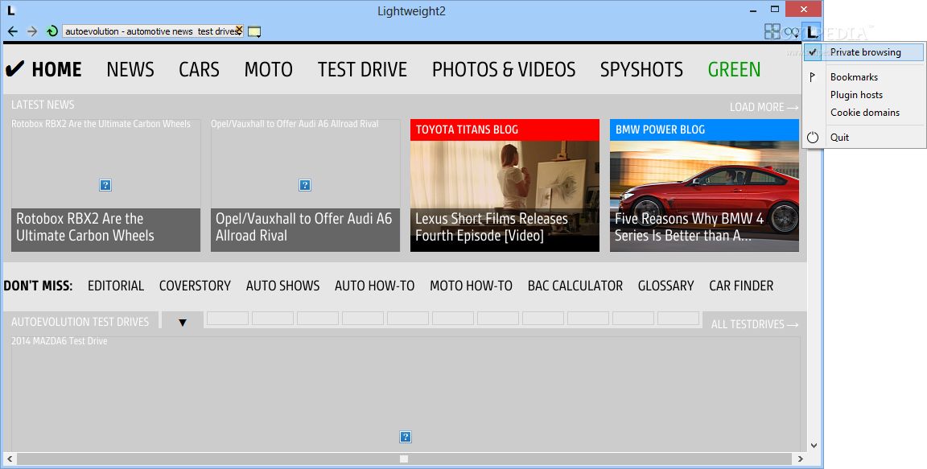Open the NEWS section
The image size is (927, 469).
pyautogui.click(x=130, y=70)
